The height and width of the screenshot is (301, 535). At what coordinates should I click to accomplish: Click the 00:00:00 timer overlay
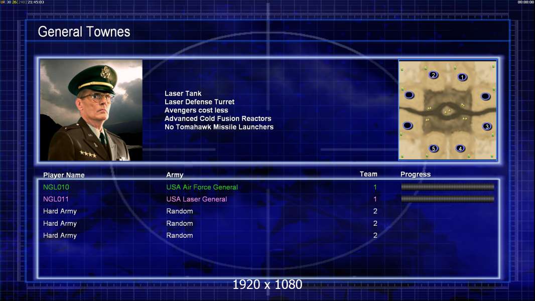[526, 2]
